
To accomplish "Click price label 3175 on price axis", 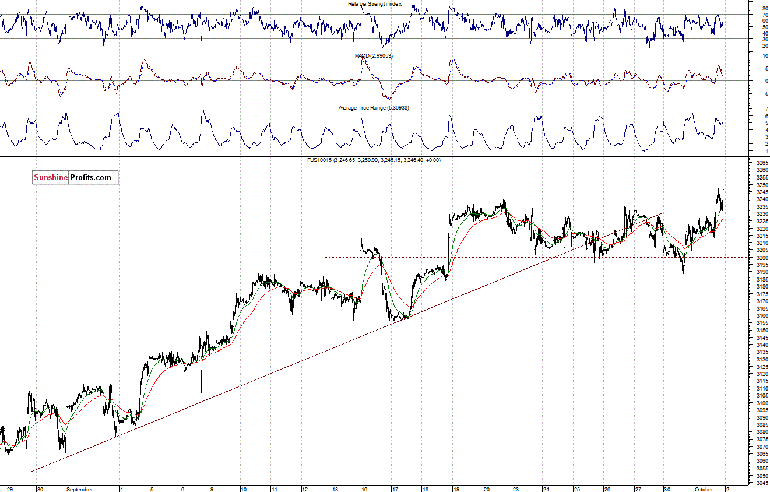I will [761, 294].
